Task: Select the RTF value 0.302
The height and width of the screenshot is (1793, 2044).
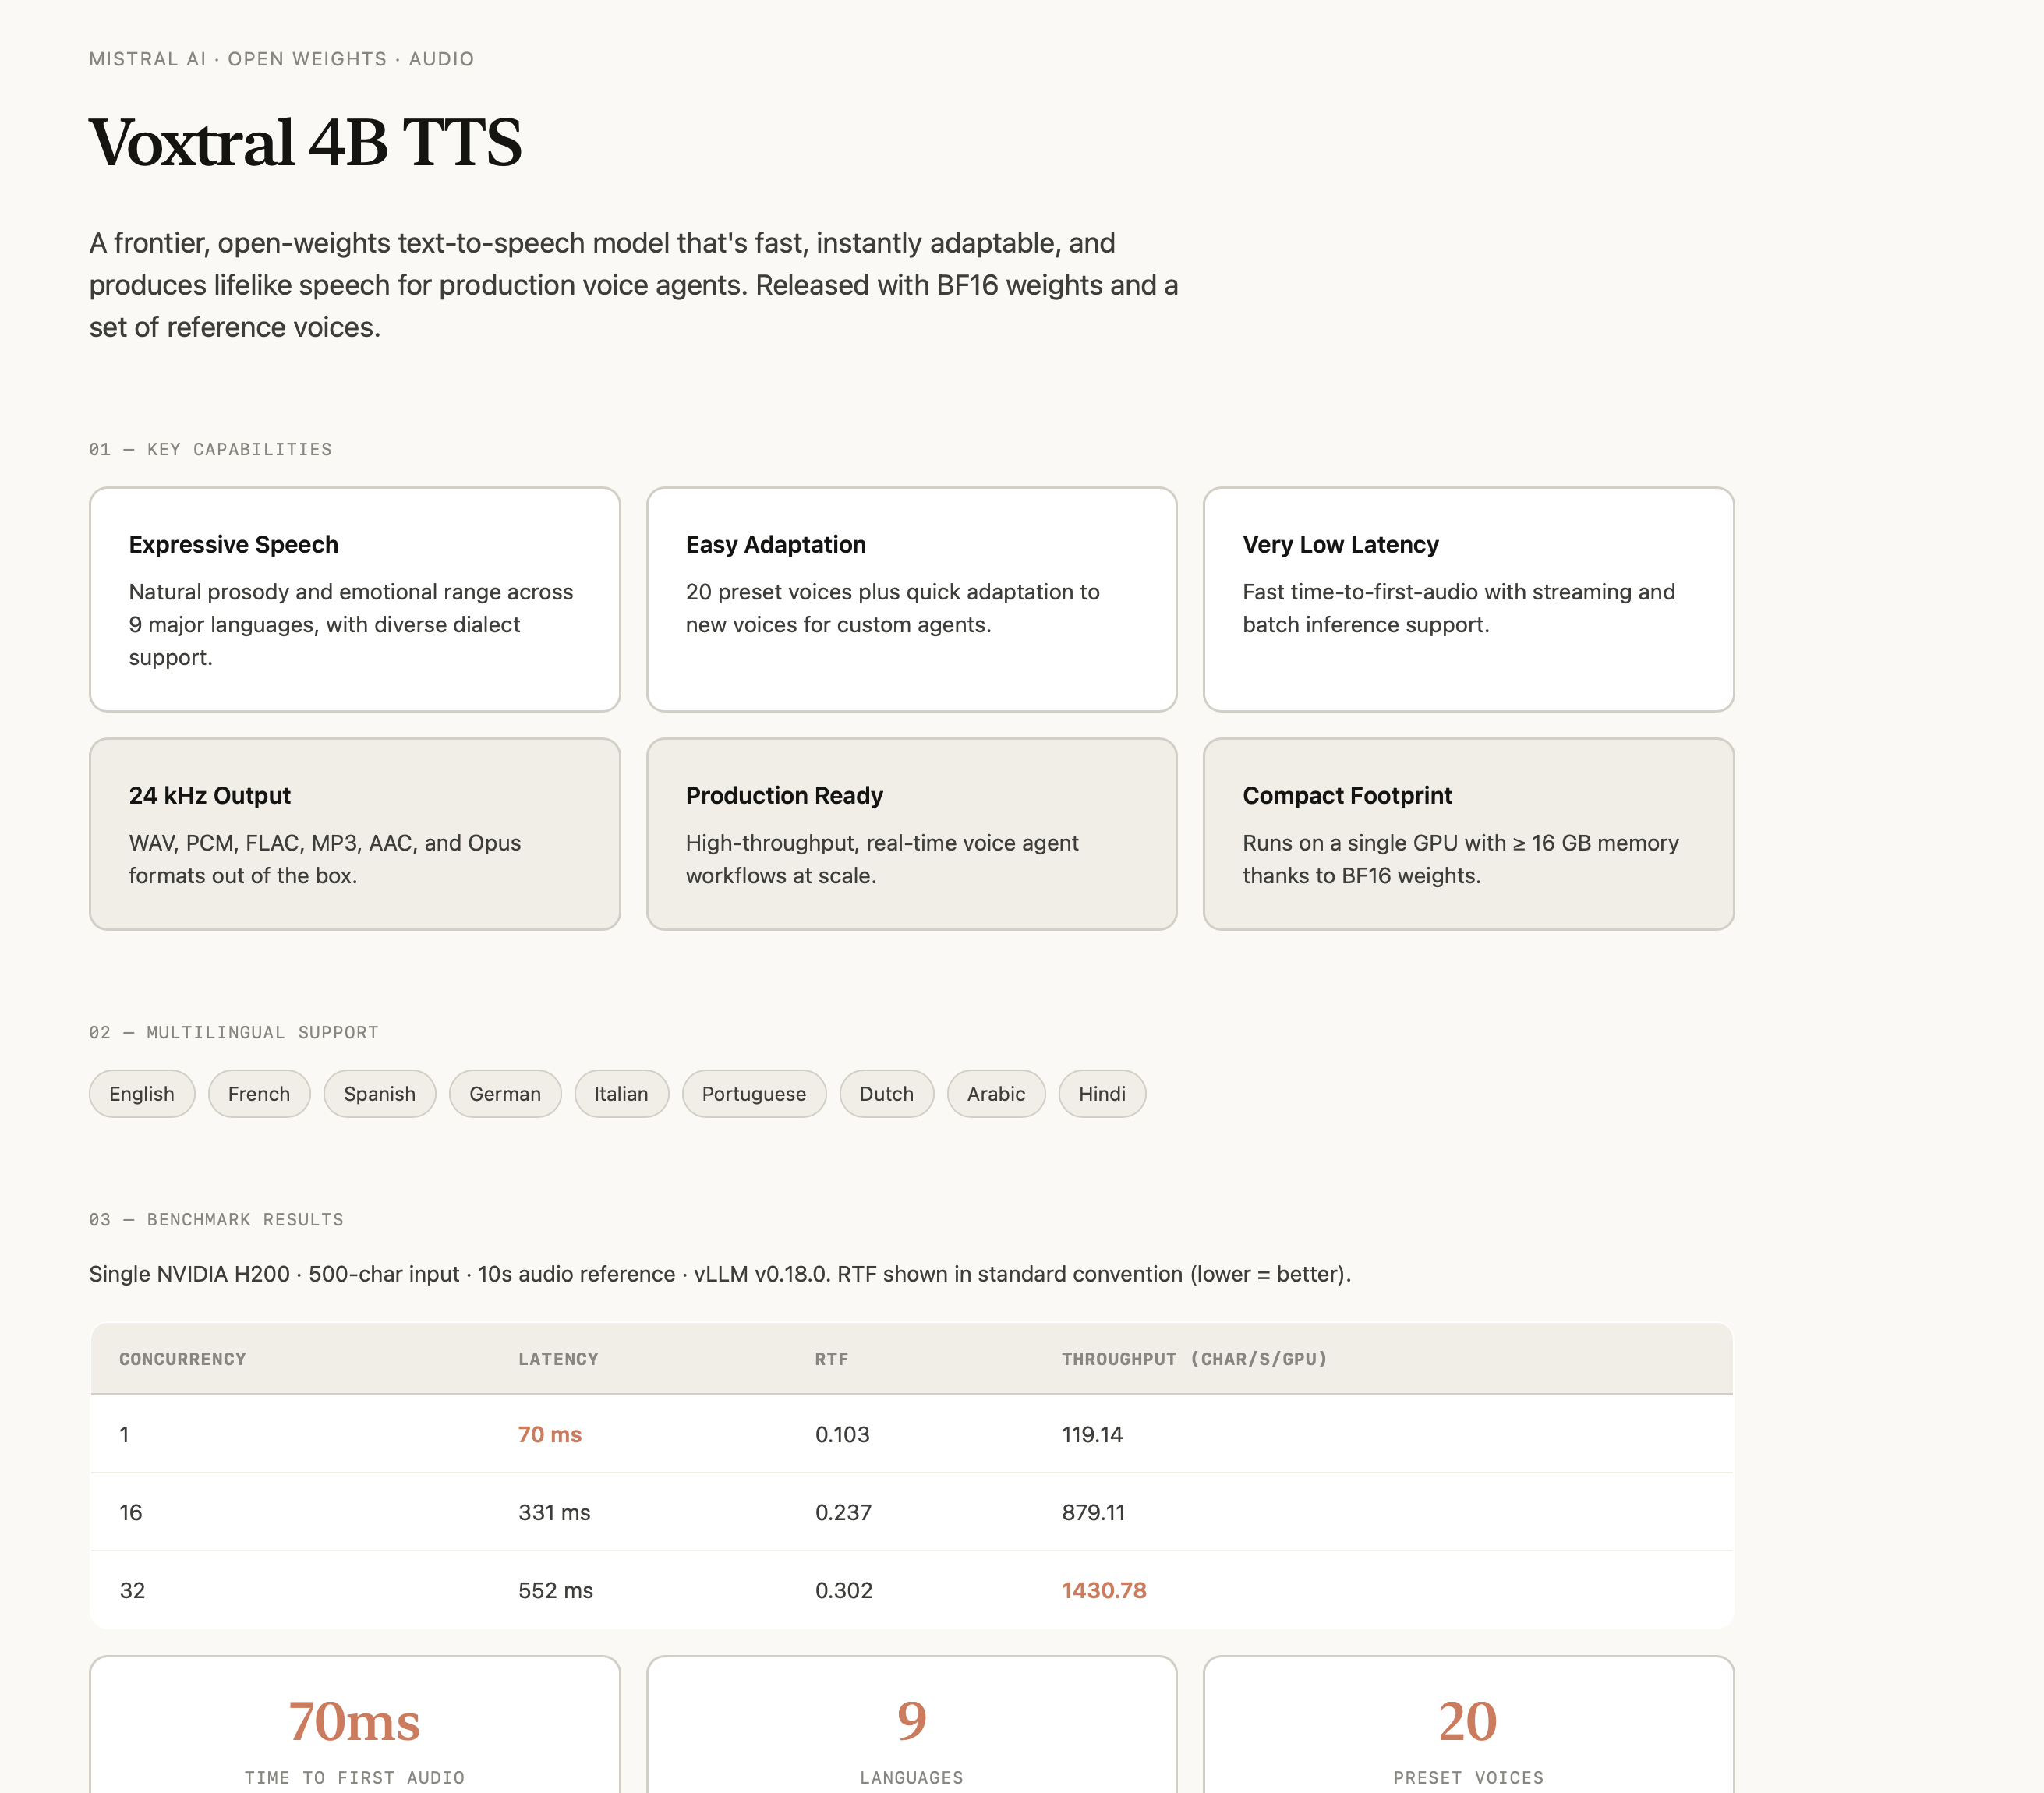Action: pyautogui.click(x=844, y=1590)
